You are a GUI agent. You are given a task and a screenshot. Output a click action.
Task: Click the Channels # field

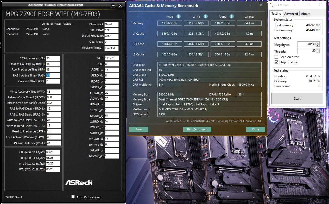click(111, 24)
